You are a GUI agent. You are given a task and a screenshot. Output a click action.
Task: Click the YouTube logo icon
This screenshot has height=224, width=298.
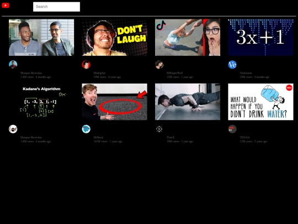click(x=6, y=6)
